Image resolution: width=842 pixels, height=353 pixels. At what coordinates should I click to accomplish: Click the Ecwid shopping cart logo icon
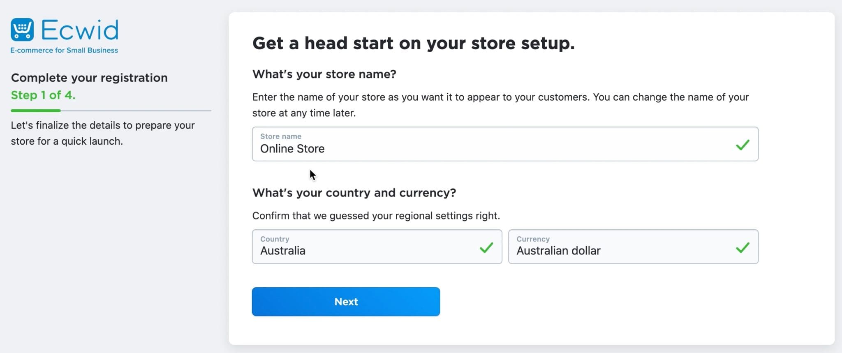coord(22,30)
